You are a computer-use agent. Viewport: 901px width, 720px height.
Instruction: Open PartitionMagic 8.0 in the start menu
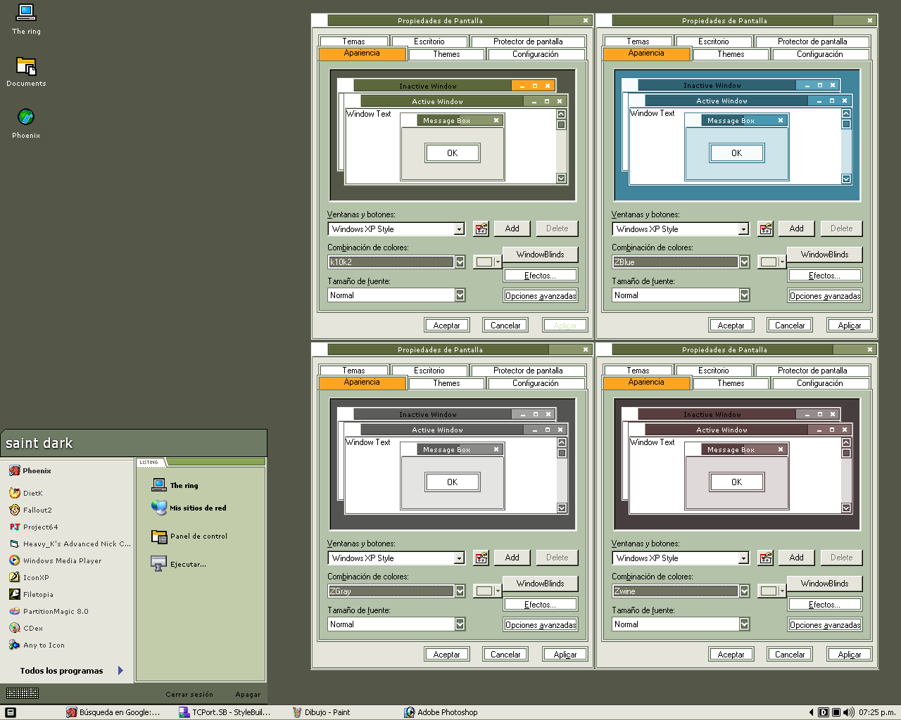pos(55,612)
